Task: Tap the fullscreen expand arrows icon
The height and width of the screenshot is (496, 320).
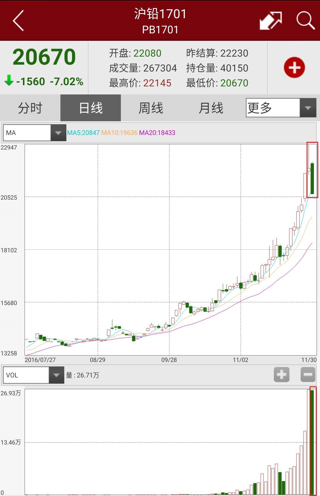Action: point(271,21)
